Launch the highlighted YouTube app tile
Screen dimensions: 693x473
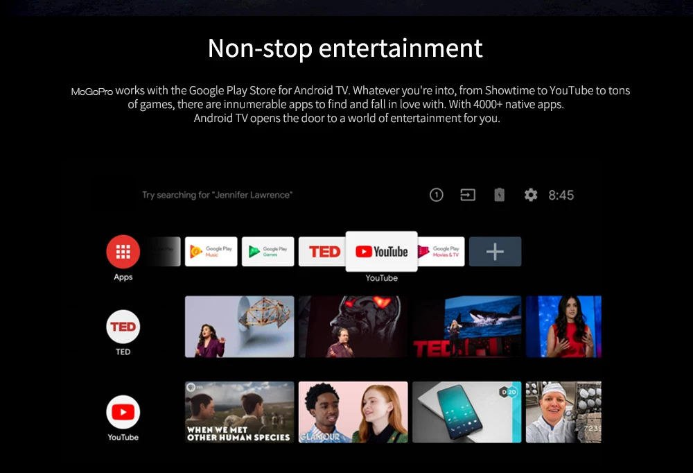pos(381,251)
